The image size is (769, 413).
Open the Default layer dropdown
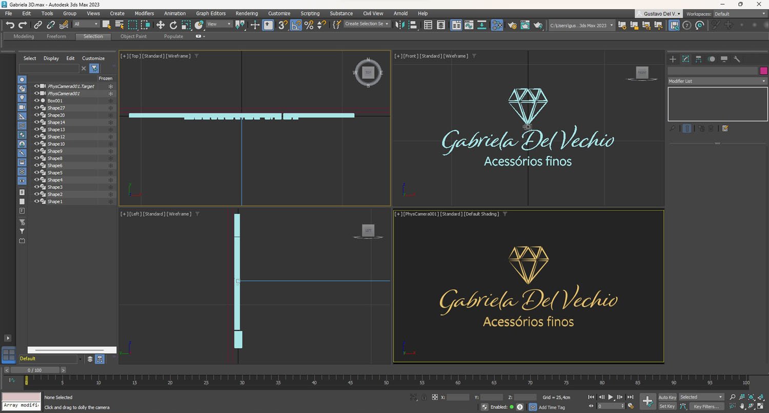(x=51, y=359)
